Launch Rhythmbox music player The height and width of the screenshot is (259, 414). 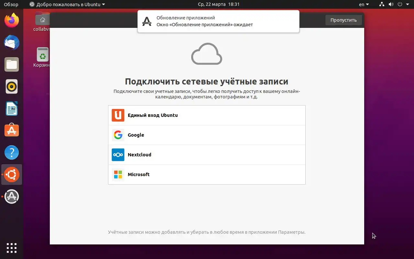click(12, 86)
